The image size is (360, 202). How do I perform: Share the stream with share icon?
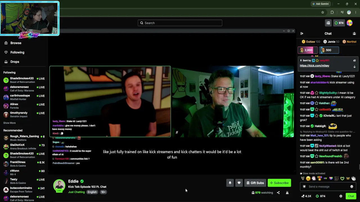[278, 193]
